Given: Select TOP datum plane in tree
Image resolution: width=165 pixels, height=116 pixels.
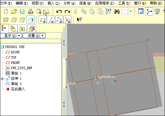Looking at the screenshot, I should point(14,57).
